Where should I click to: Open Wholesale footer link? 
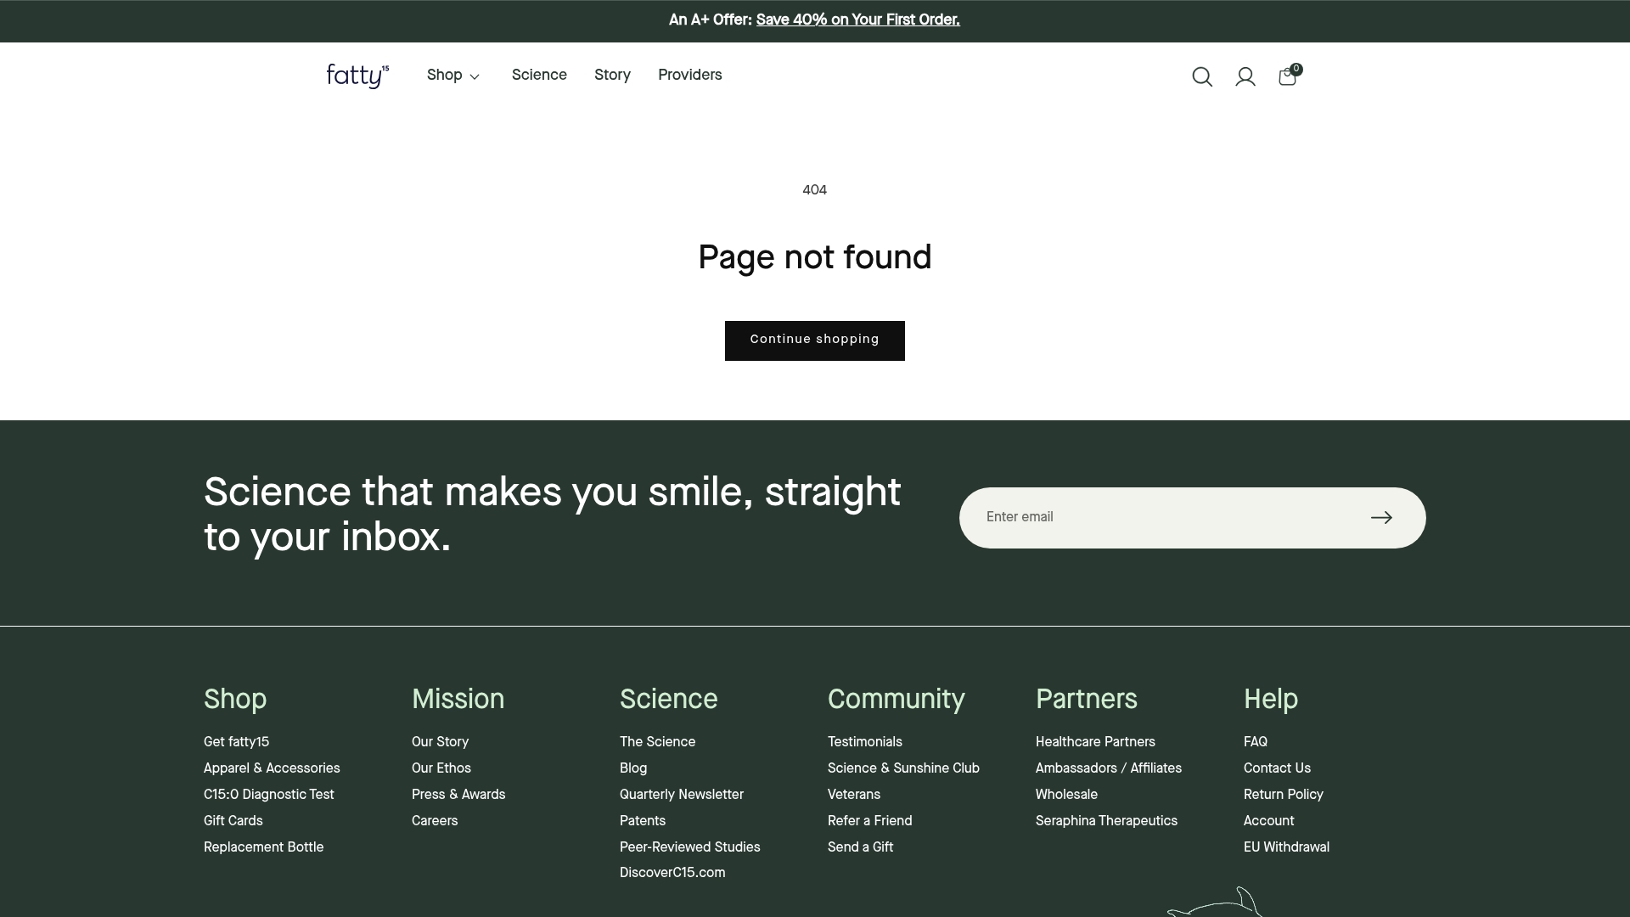pos(1066,795)
